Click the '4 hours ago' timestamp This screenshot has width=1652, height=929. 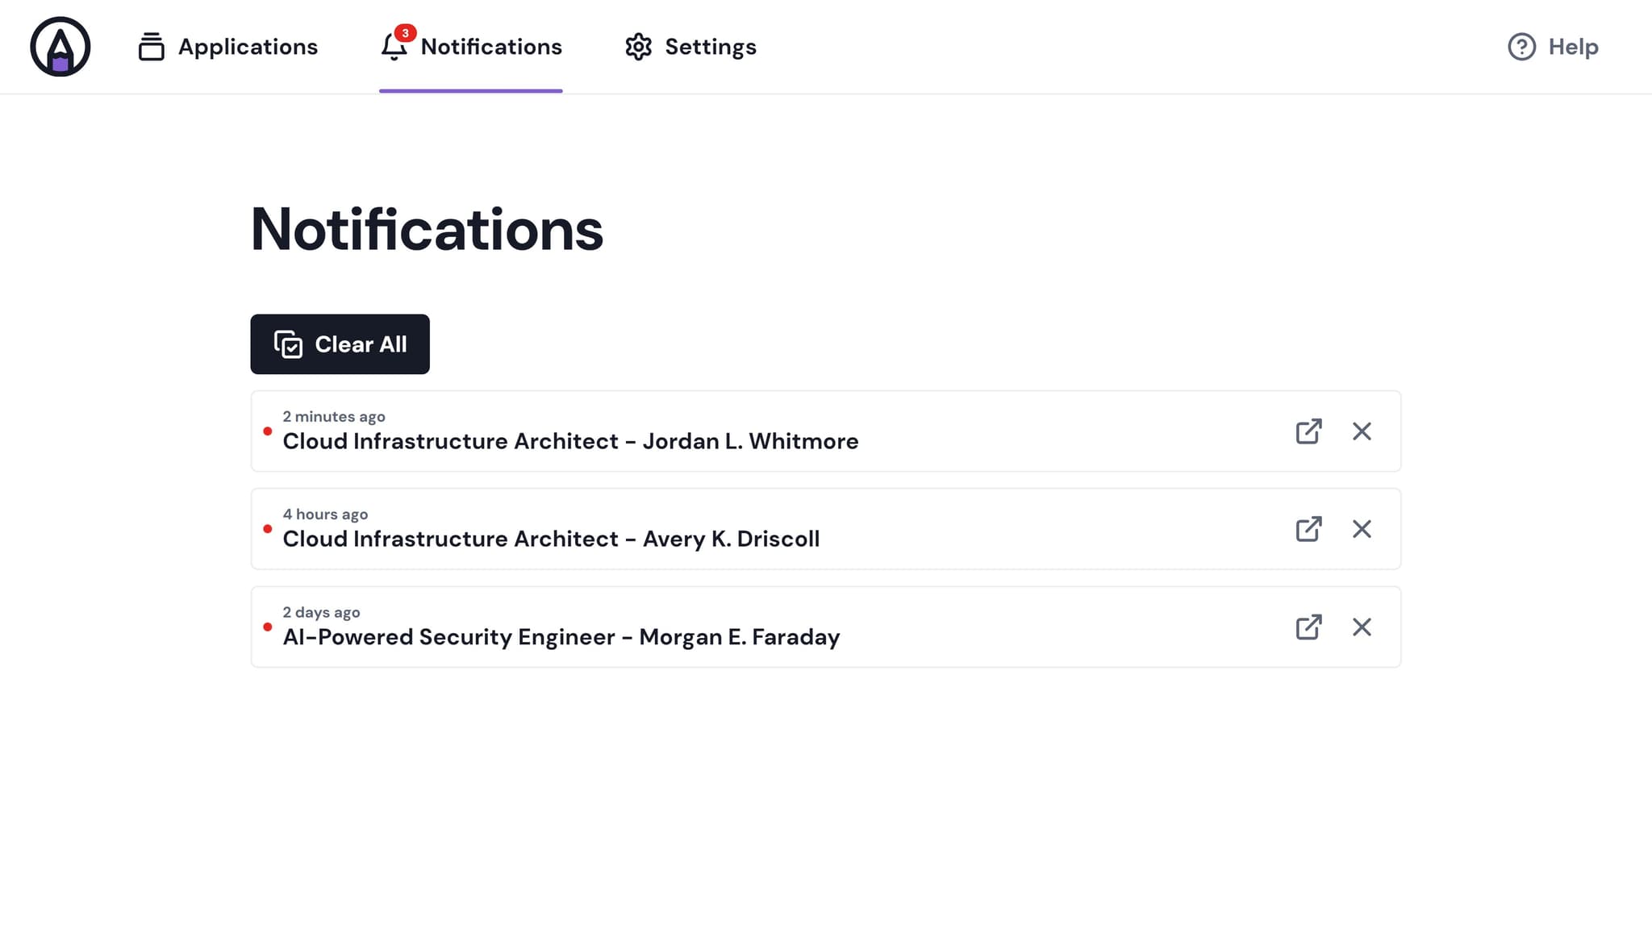click(x=325, y=514)
